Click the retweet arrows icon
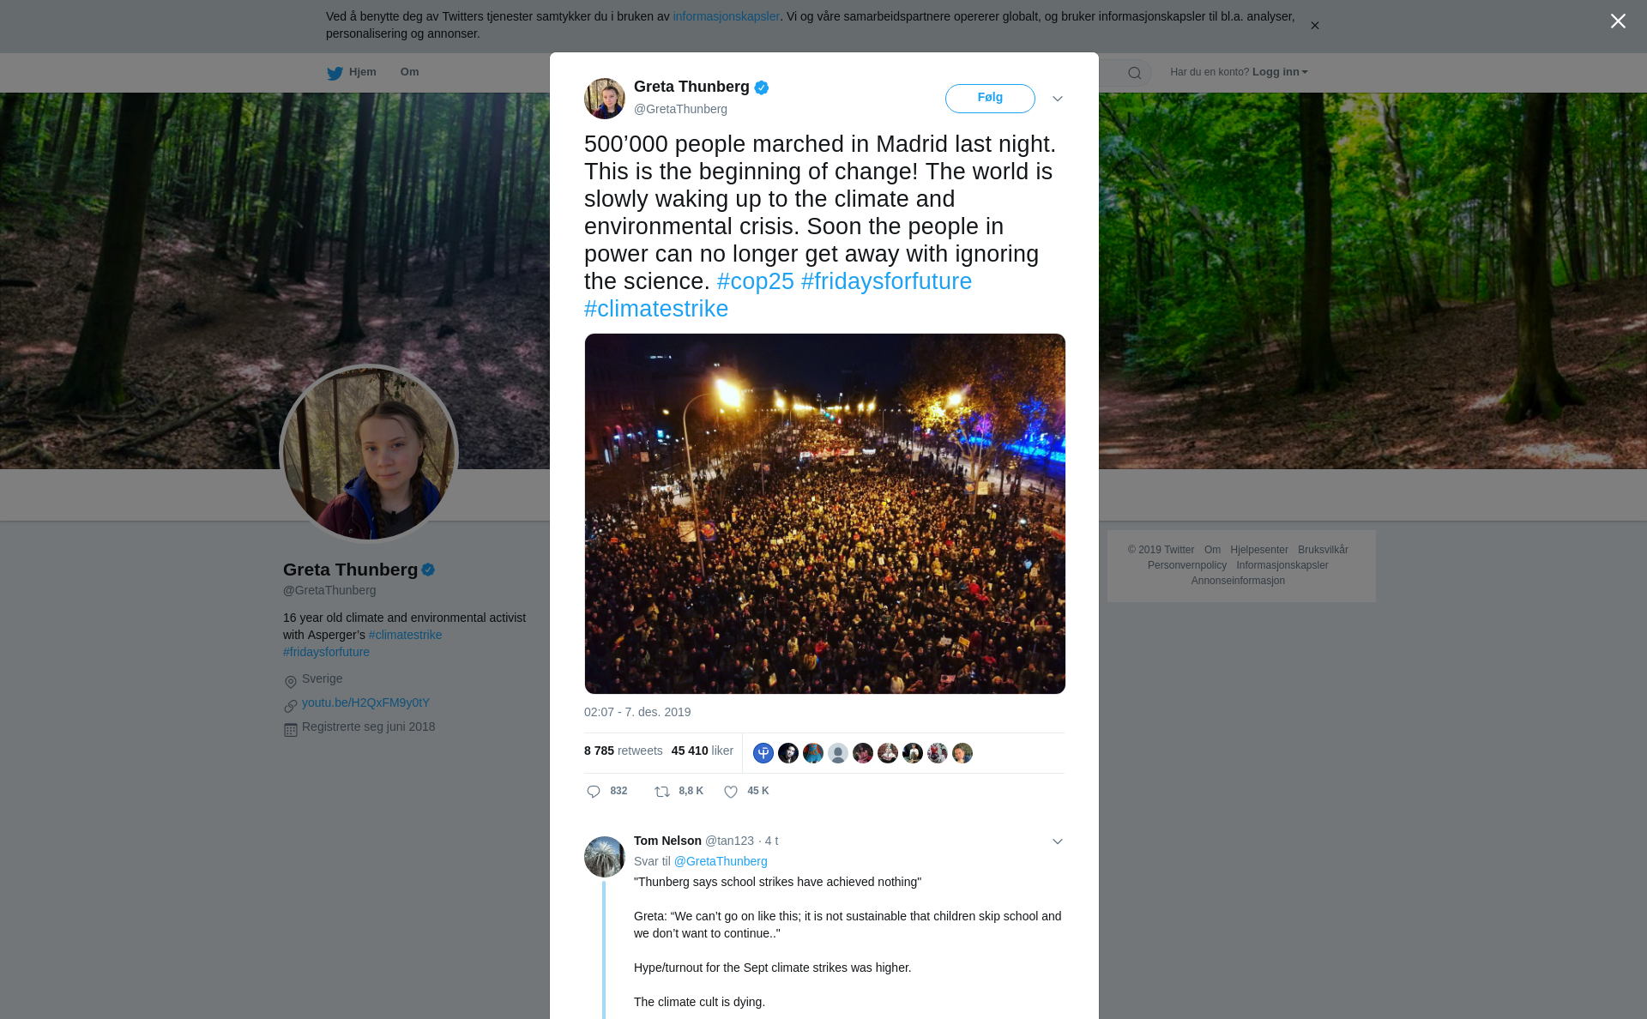Screen dimensions: 1647x1019 tap(662, 792)
